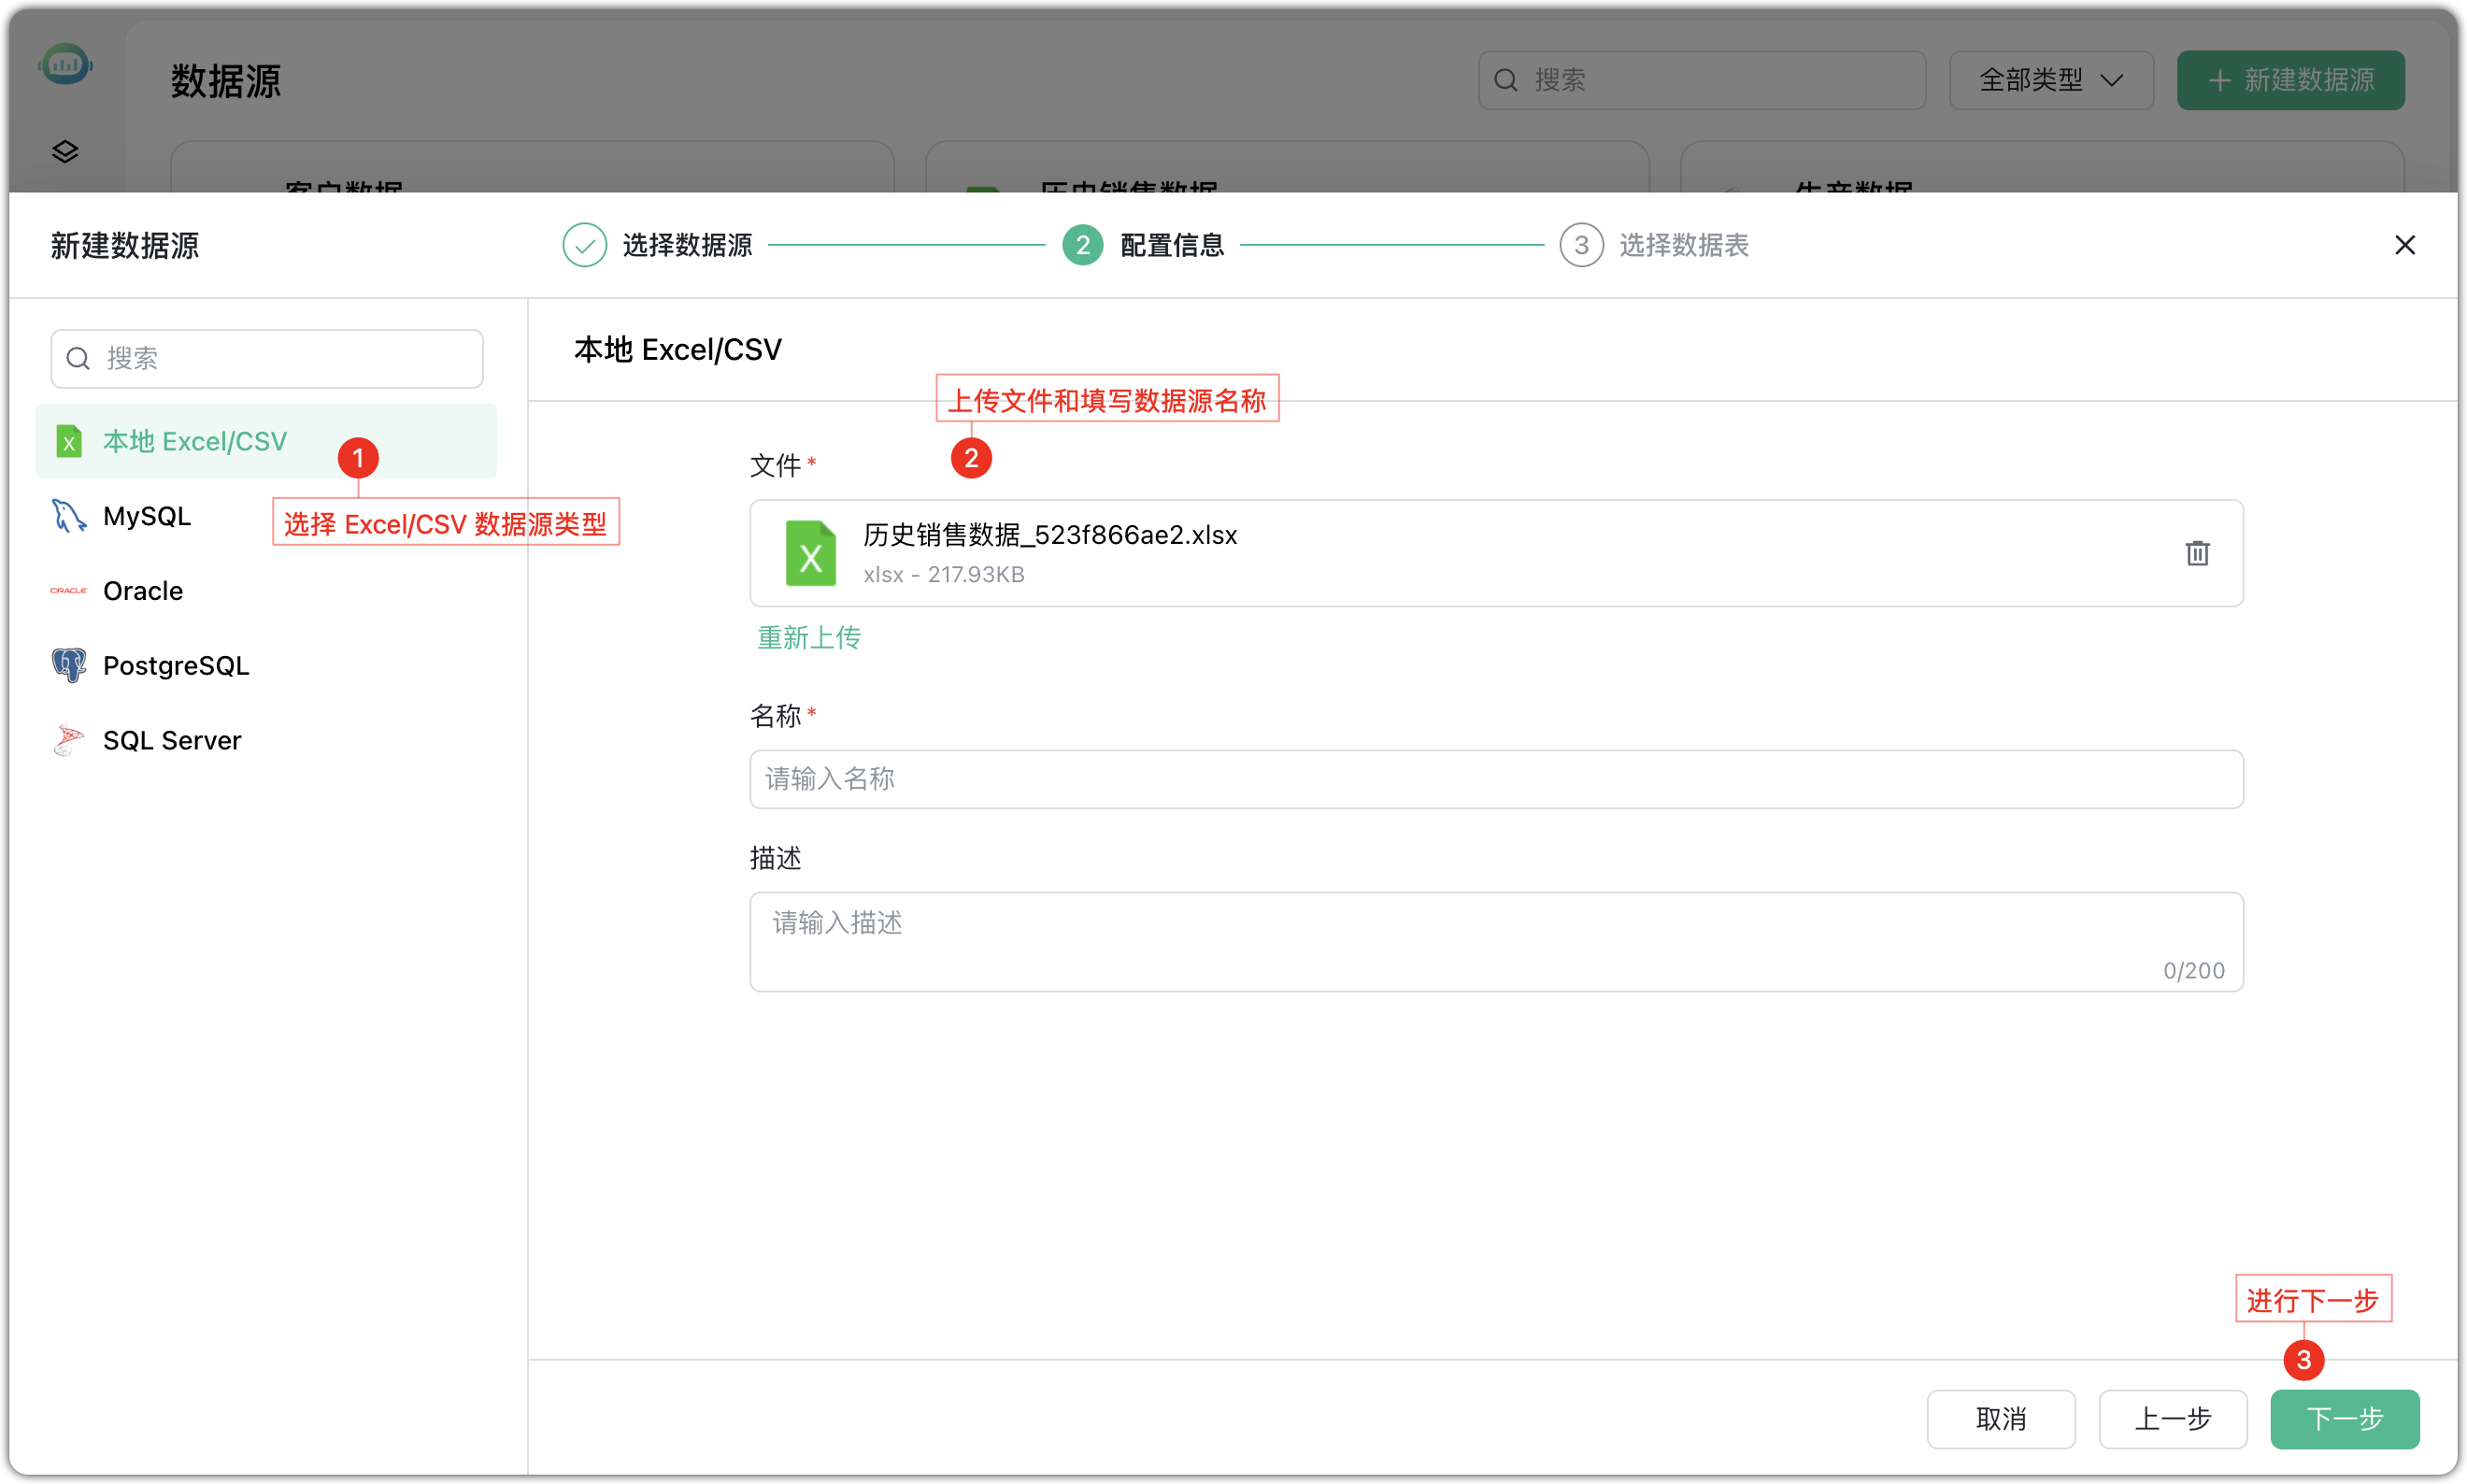Screen dimensions: 2467x1484
Task: Click the 配置信息 step indicator
Action: click(1171, 245)
